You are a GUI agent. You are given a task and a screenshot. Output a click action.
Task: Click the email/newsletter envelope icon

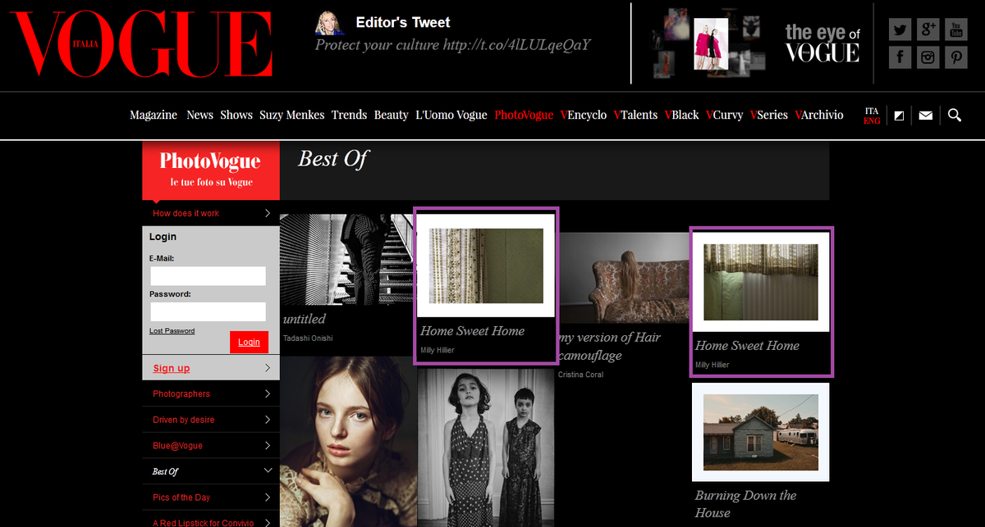(x=926, y=116)
